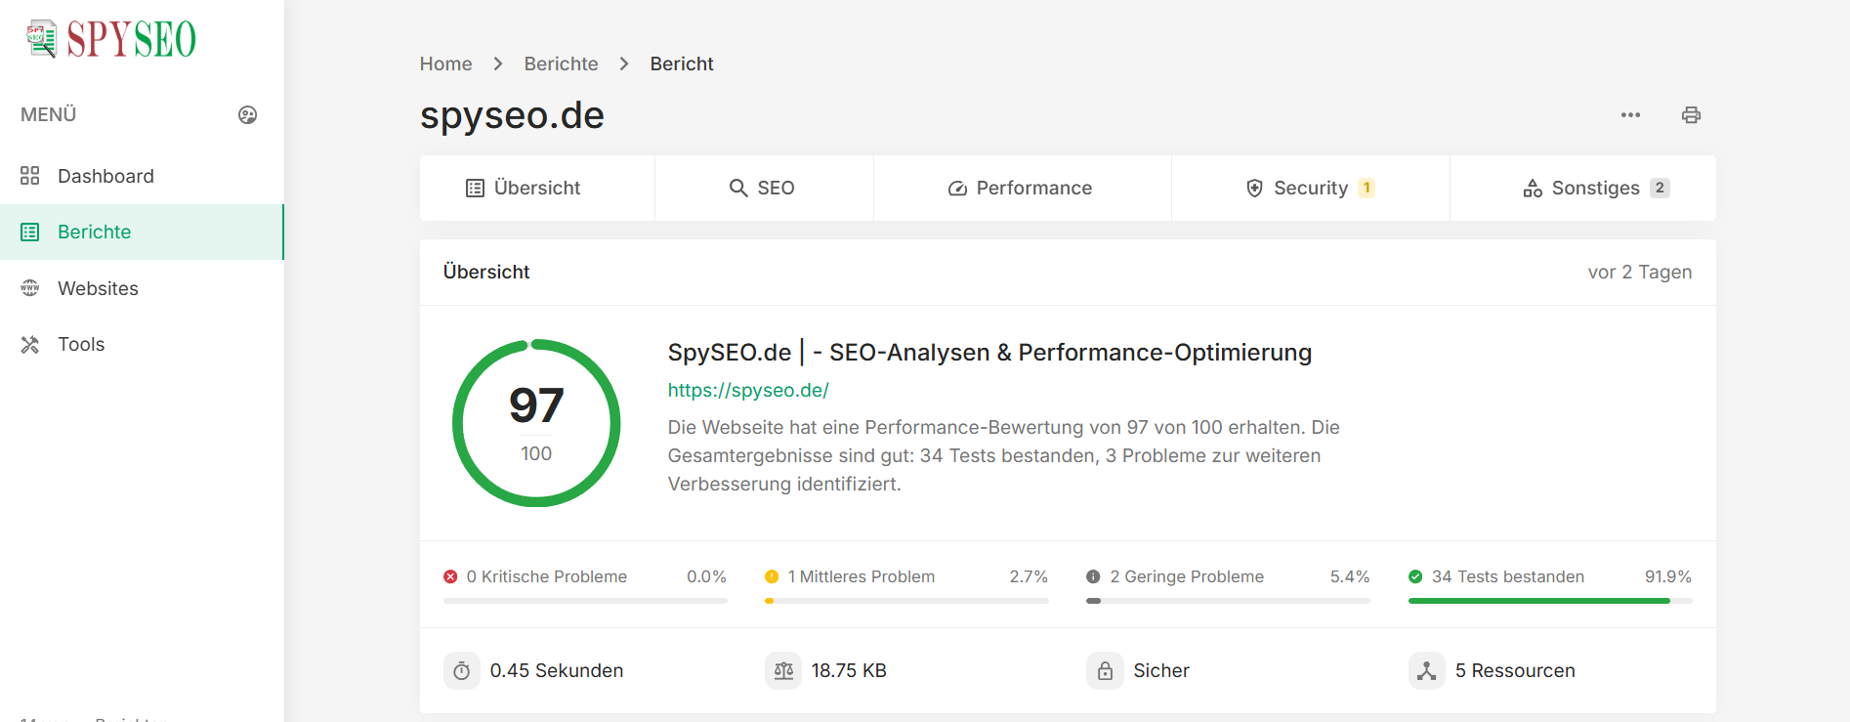Click the lock Sicher icon

(x=1105, y=671)
